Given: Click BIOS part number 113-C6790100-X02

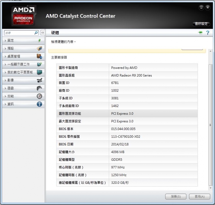Looking at the screenshot, I should coord(126,137).
